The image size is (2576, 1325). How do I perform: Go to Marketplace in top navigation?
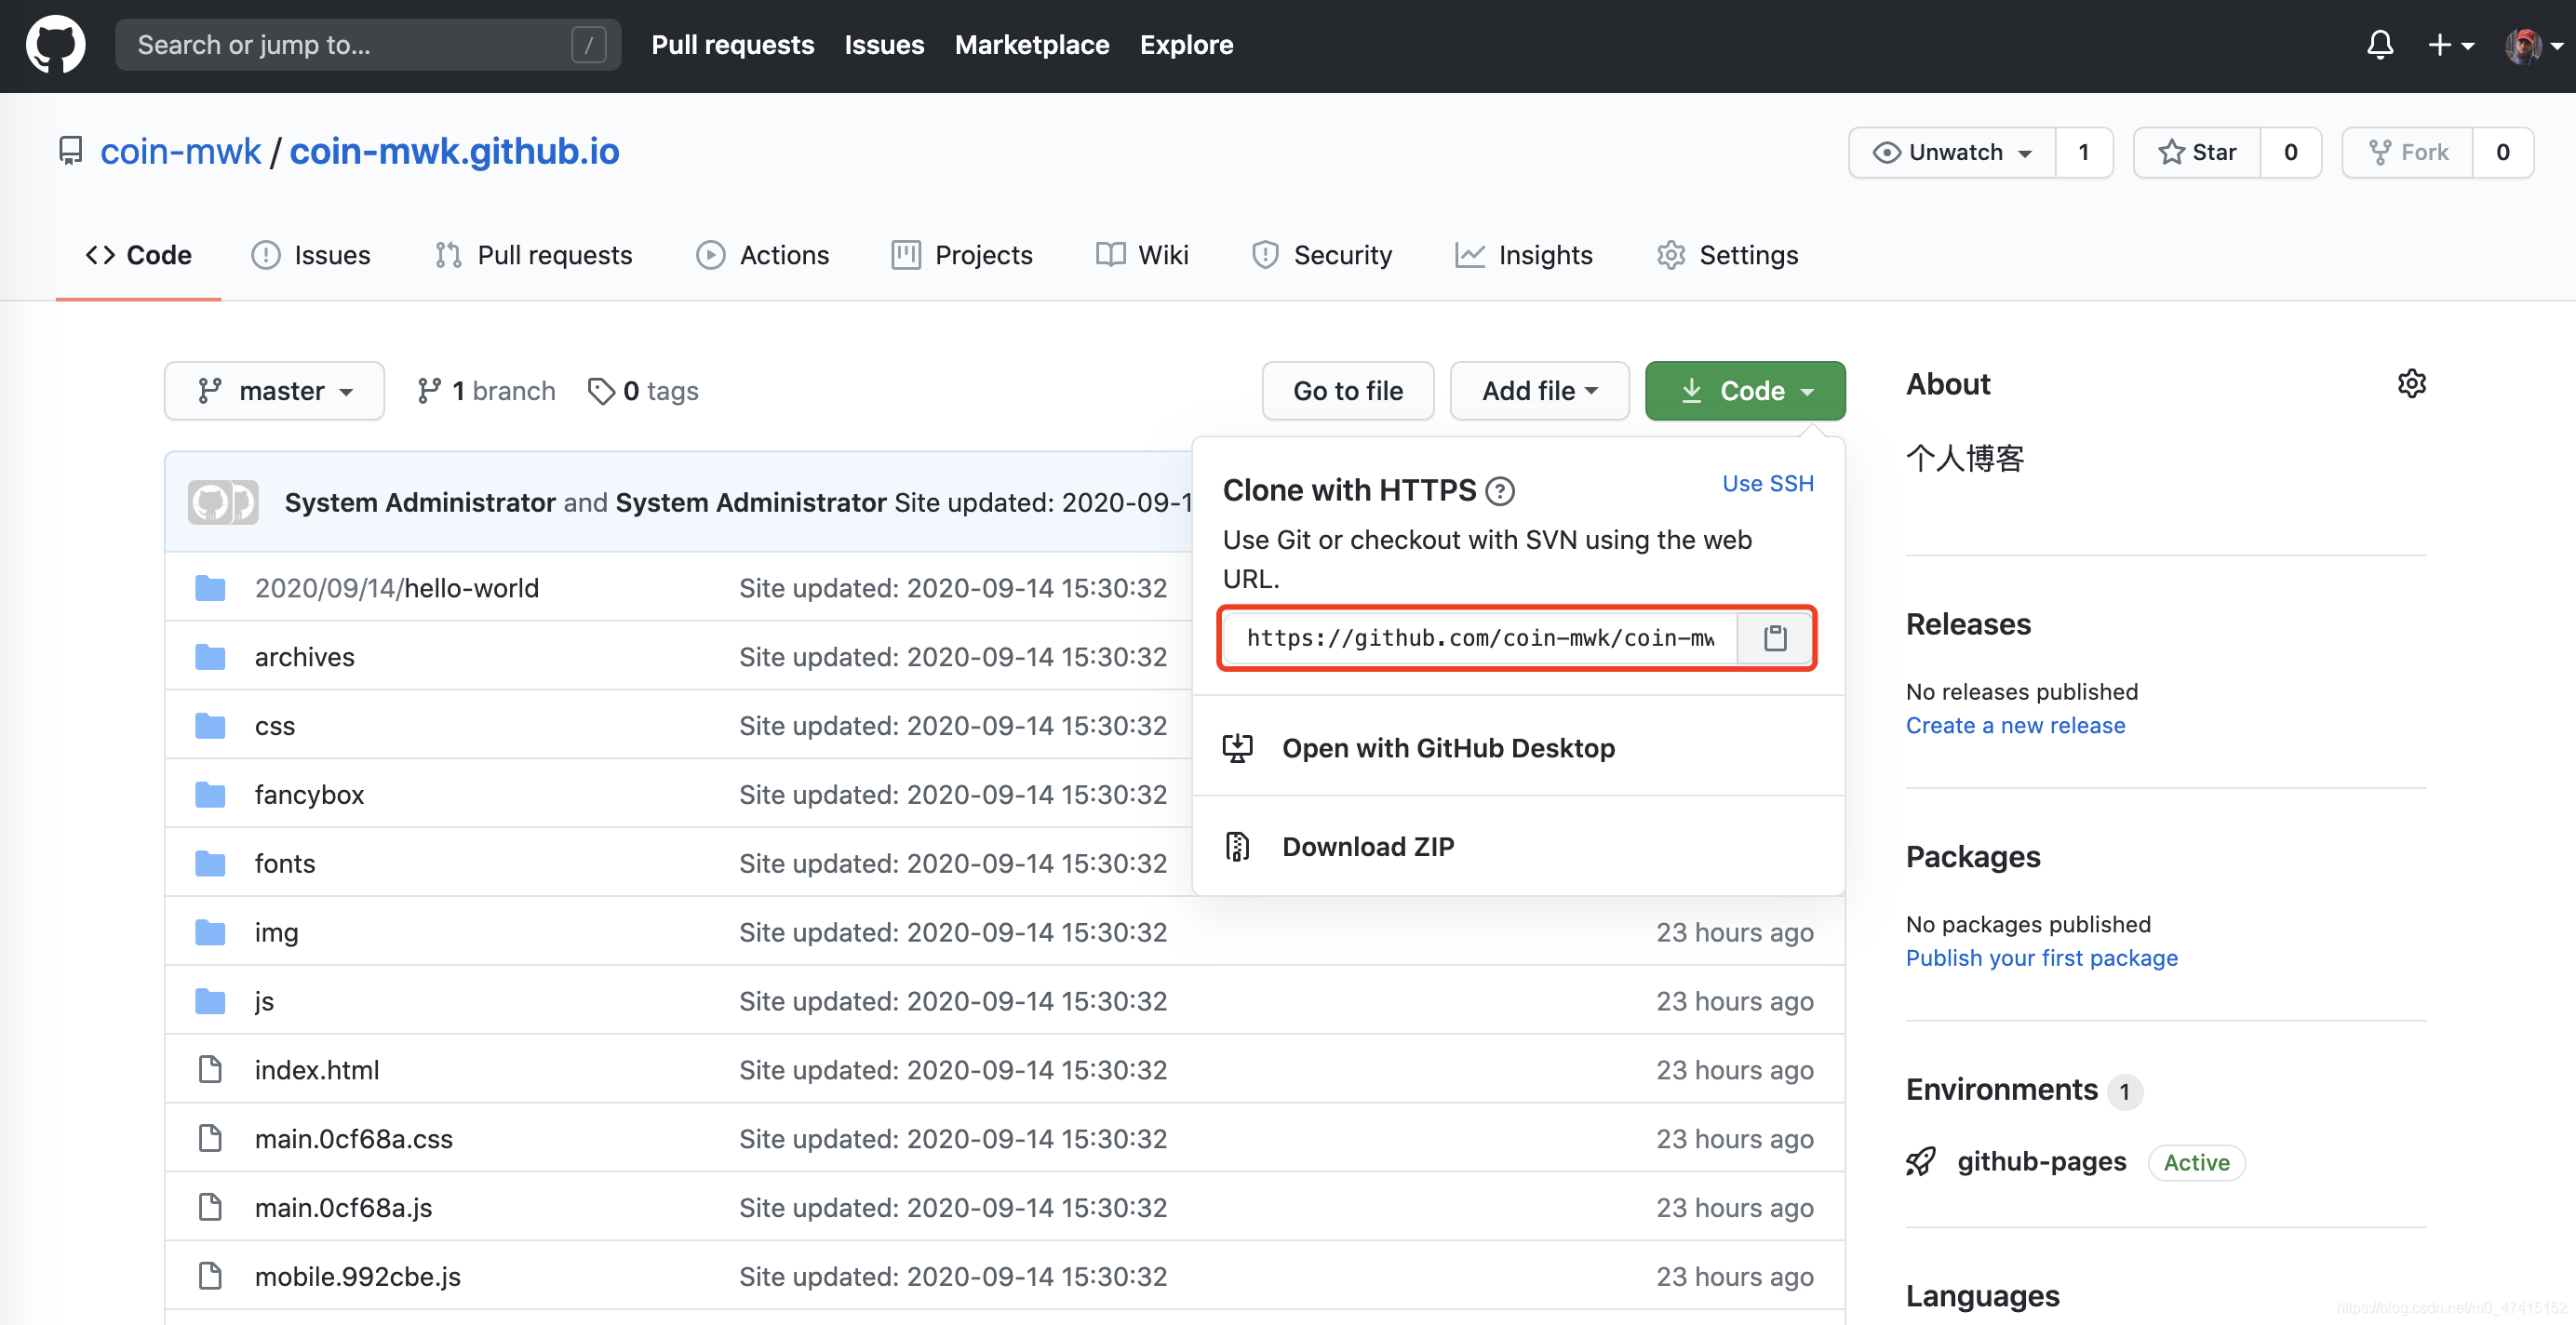pos(1032,45)
